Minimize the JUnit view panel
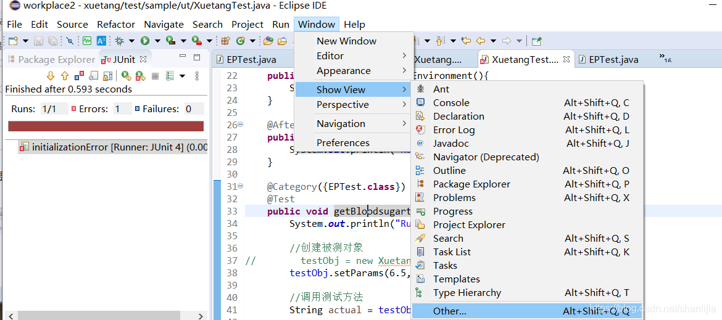The width and height of the screenshot is (722, 320). point(182,56)
